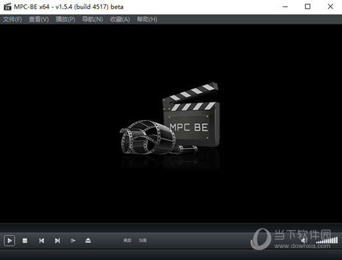Select subtitle via SUB button
Image resolution: width=342 pixels, height=260 pixels.
click(x=143, y=240)
